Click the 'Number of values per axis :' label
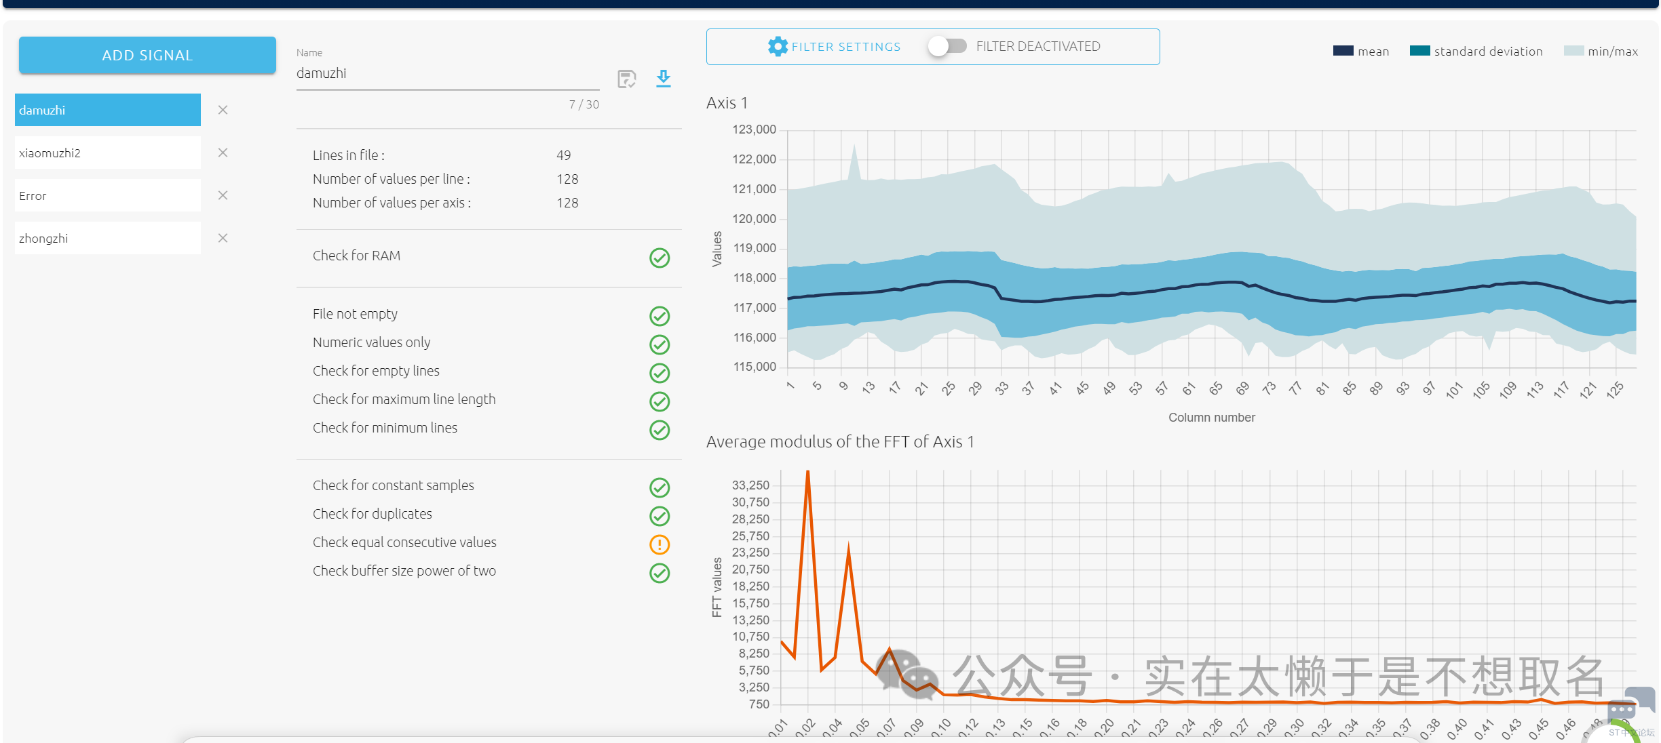Viewport: 1661px width, 743px height. (x=392, y=203)
